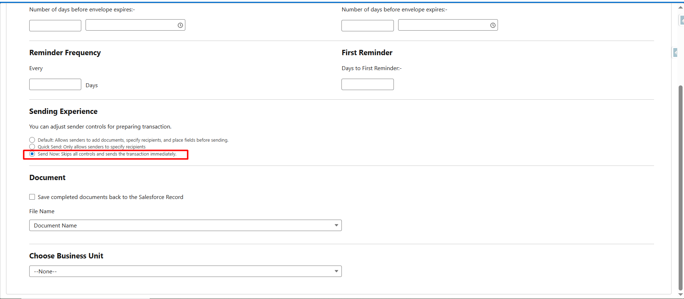
Task: Select Send Now radio button
Action: click(x=32, y=154)
